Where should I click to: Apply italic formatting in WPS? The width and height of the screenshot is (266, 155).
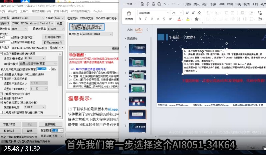(146, 19)
